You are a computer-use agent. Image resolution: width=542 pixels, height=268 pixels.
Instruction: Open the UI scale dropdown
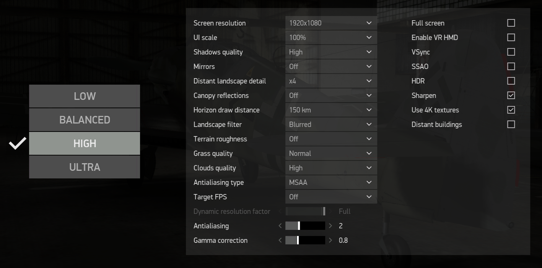point(331,37)
